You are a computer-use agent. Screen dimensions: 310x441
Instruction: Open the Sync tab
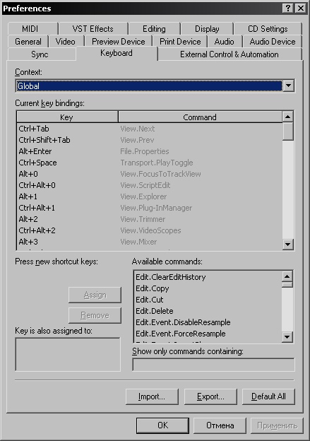(x=40, y=54)
